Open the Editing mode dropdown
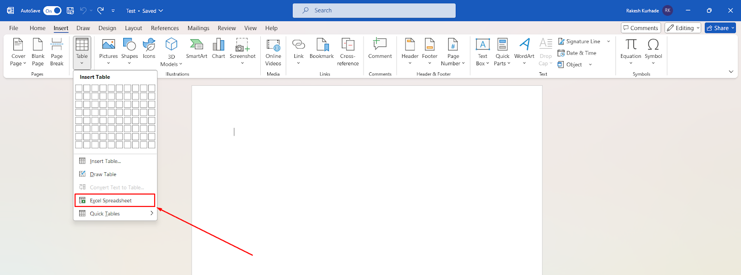Viewport: 741px width, 275px height. coord(683,28)
